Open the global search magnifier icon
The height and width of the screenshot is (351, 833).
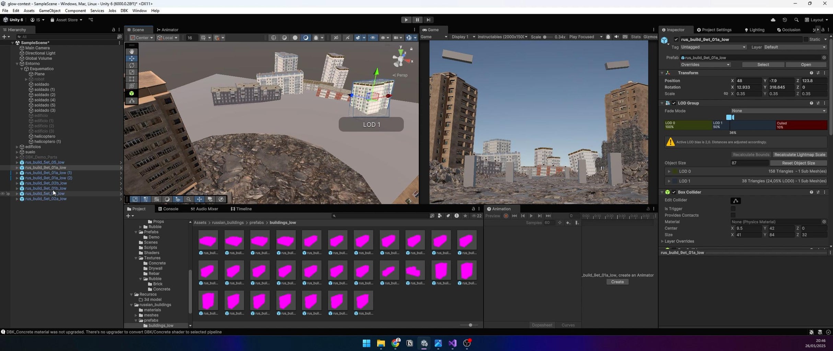click(796, 20)
